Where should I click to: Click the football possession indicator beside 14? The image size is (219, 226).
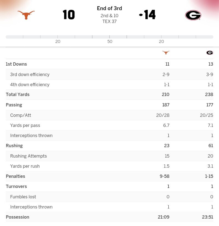141,15
